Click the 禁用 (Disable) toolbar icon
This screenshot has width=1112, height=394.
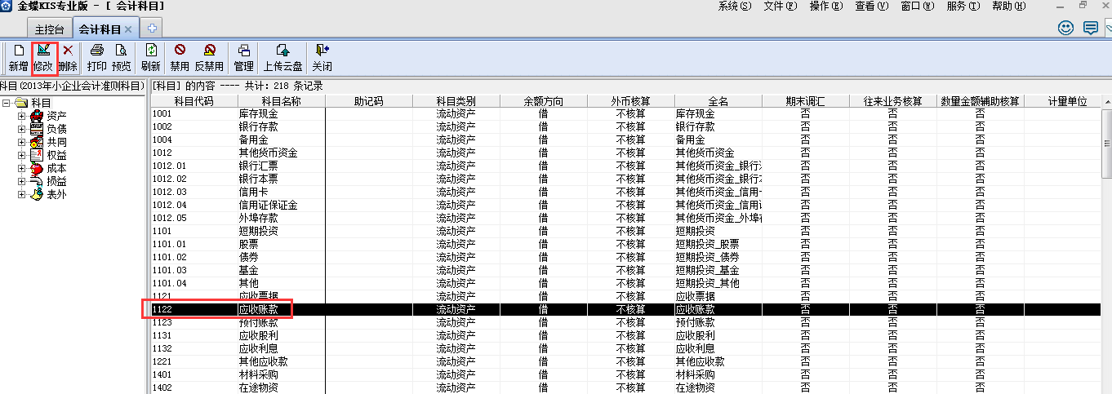coord(179,57)
